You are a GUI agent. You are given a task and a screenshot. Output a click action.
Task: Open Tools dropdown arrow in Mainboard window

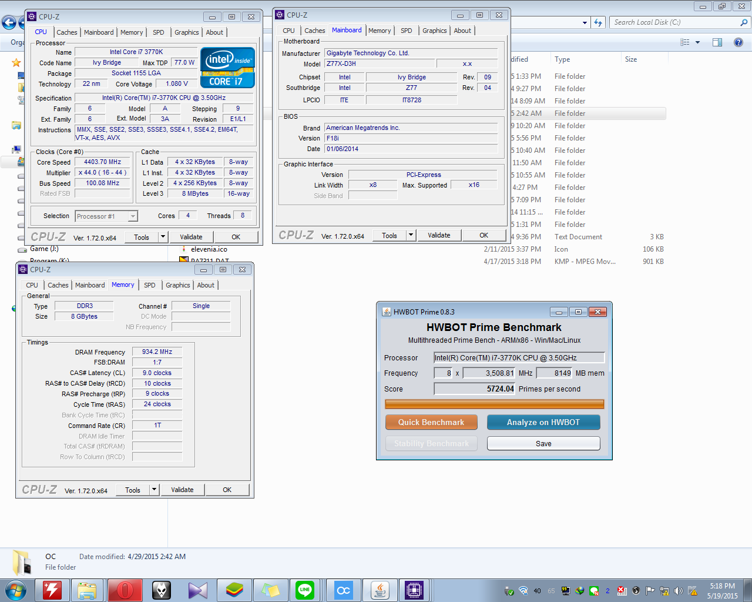411,235
